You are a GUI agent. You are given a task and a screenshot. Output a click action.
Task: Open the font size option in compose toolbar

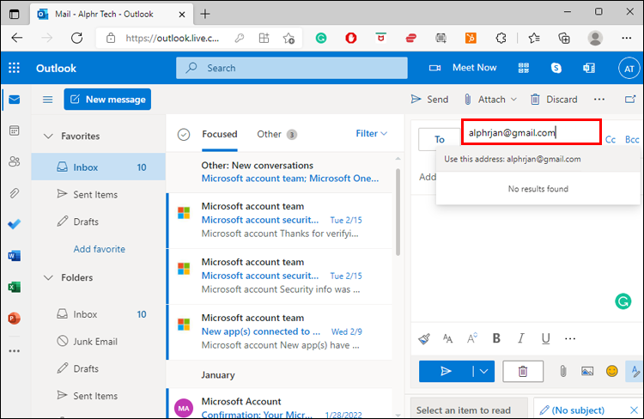click(x=447, y=338)
